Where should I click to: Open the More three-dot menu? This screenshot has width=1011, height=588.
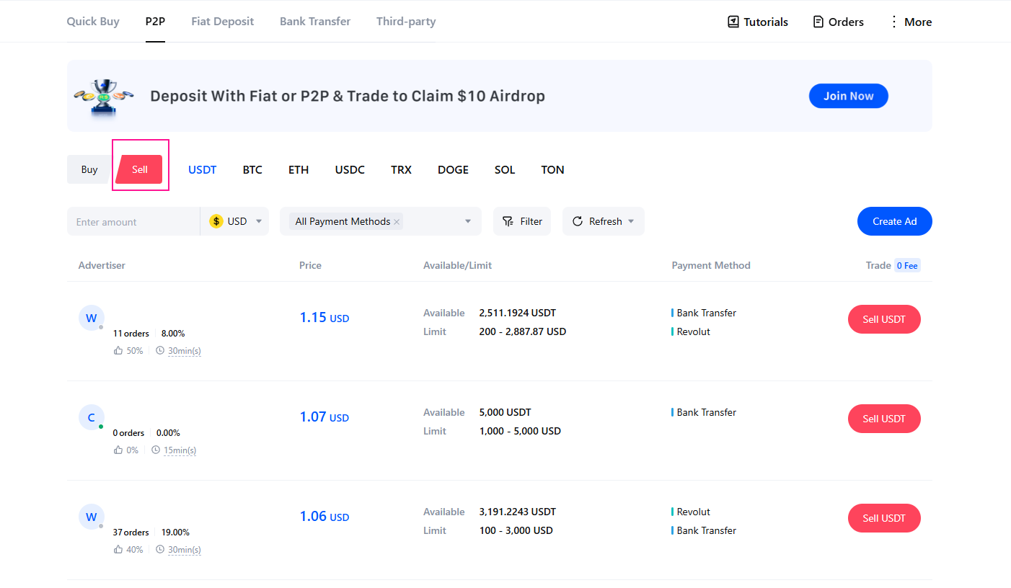(894, 22)
